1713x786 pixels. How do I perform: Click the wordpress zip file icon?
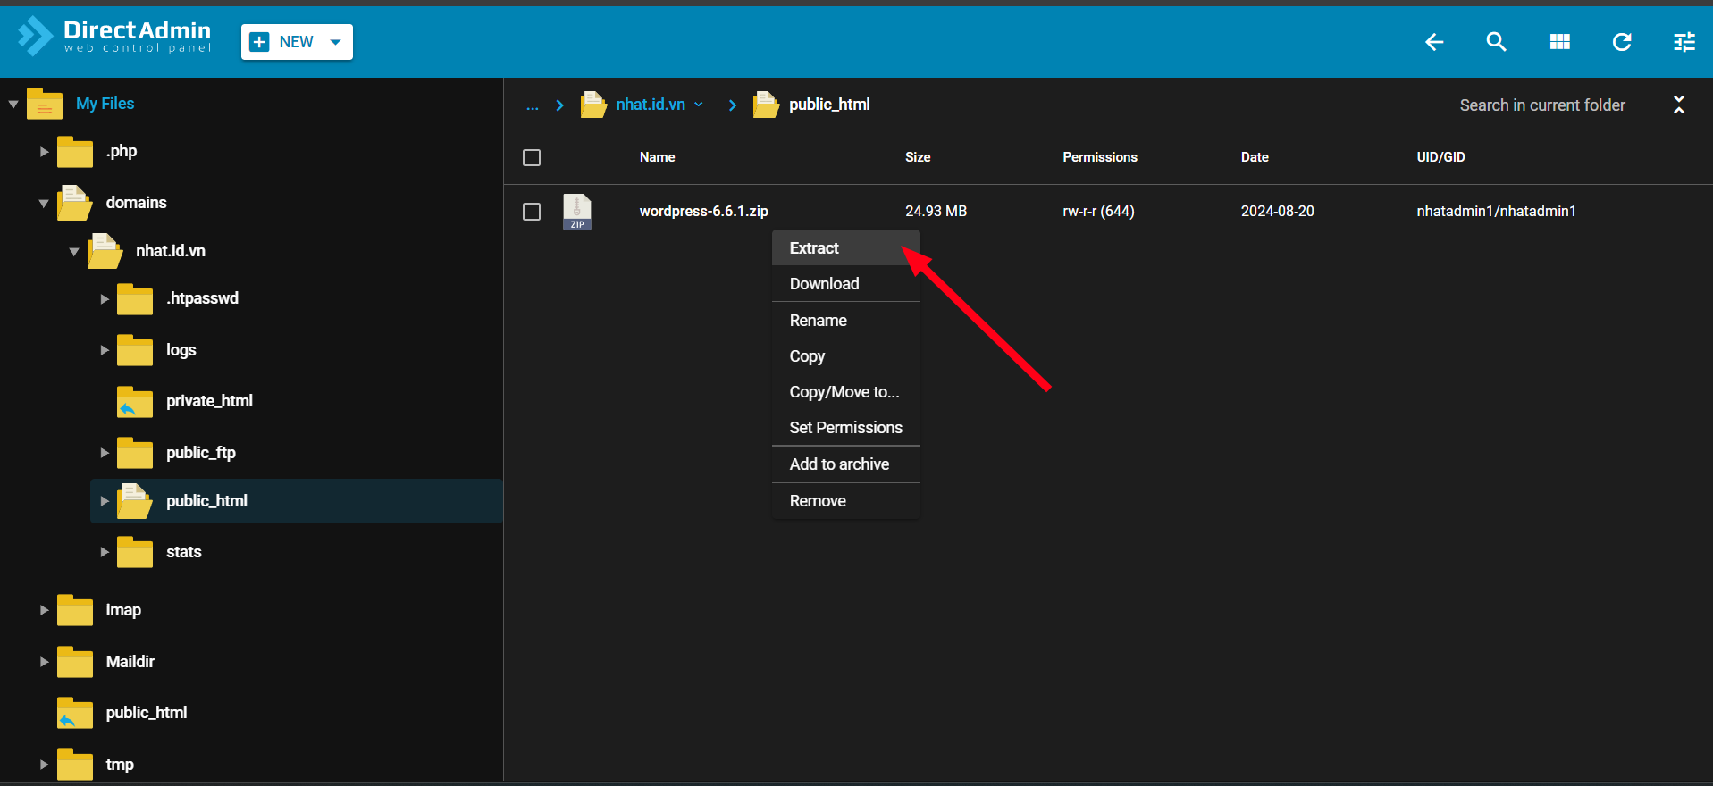[577, 212]
